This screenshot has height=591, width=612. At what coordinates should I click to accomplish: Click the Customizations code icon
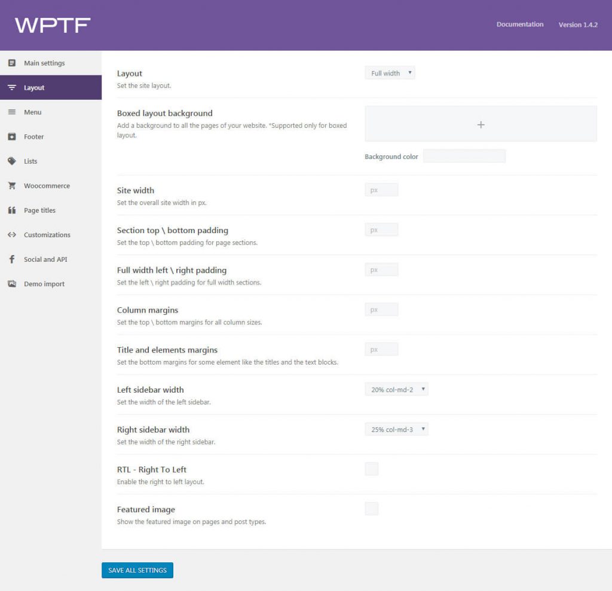point(12,234)
